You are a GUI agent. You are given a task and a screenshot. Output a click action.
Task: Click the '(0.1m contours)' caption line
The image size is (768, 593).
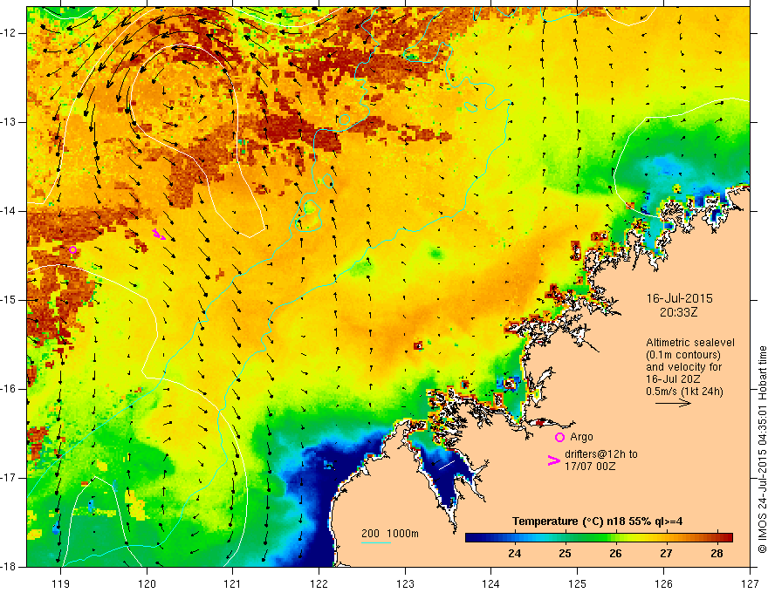click(683, 355)
